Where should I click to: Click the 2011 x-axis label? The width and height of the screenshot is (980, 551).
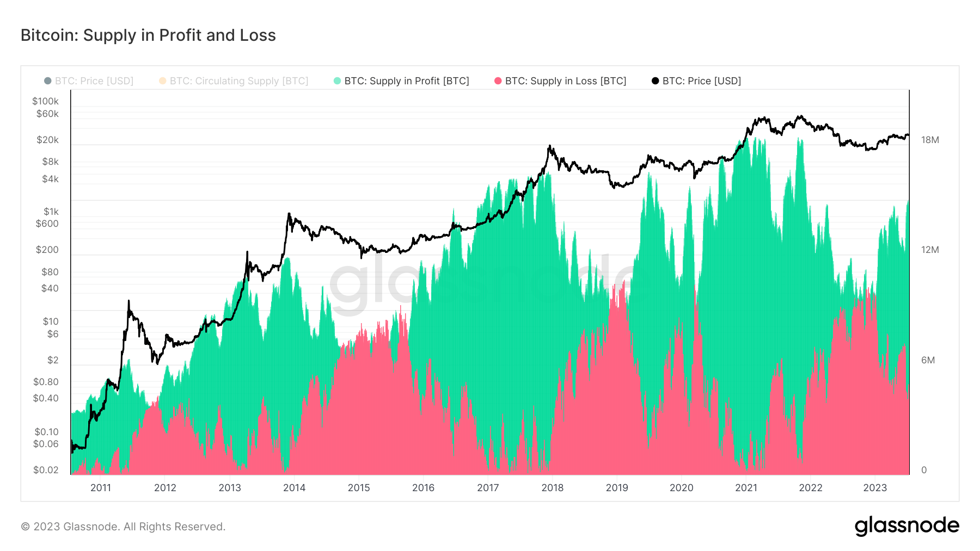click(101, 488)
